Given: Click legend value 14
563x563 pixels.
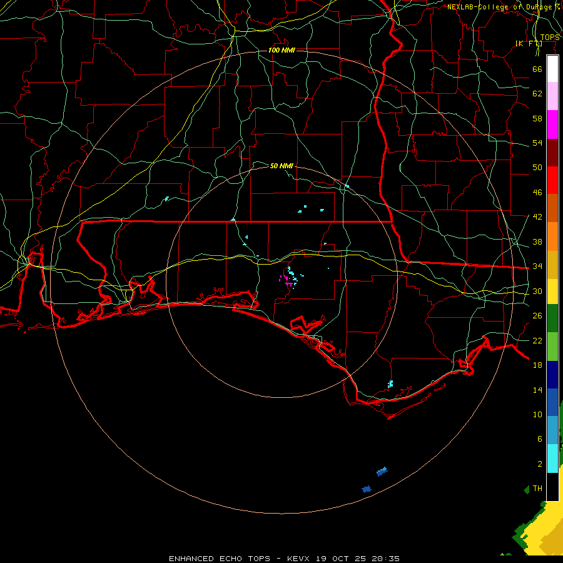Looking at the screenshot, I should tap(537, 390).
